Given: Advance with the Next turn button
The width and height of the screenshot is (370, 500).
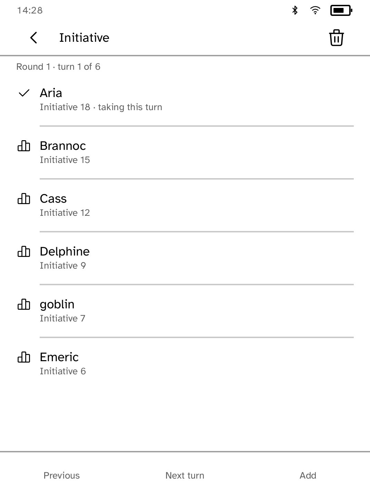Looking at the screenshot, I should 185,475.
